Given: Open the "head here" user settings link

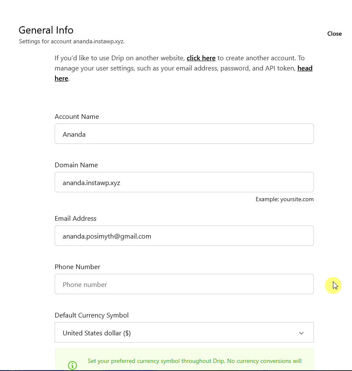Looking at the screenshot, I should 305,68.
